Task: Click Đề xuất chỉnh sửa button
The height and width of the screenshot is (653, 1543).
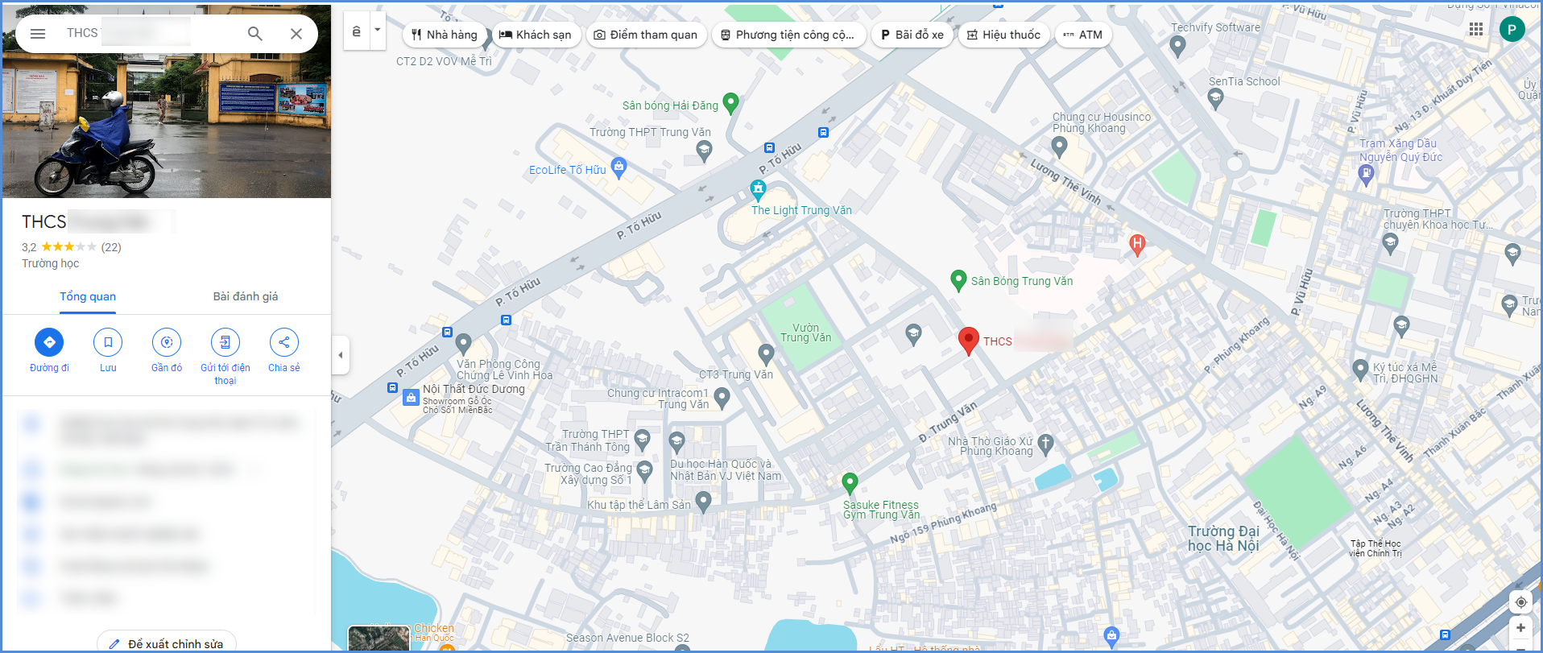Action: (x=167, y=643)
